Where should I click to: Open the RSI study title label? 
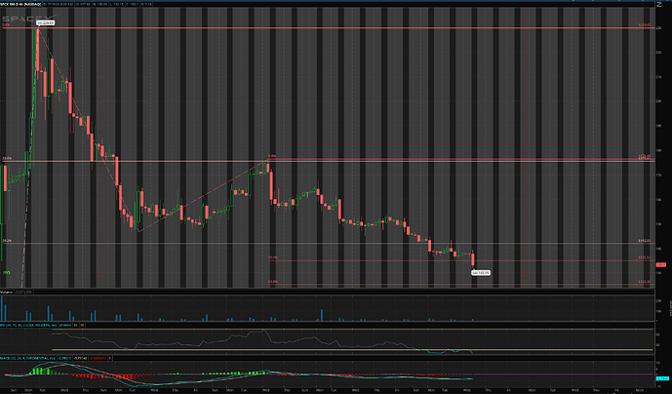click(x=28, y=326)
